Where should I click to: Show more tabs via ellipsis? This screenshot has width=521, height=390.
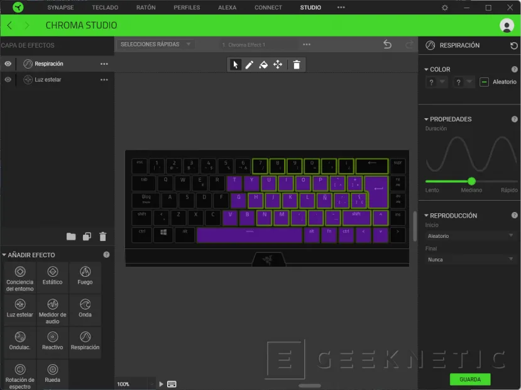click(341, 8)
